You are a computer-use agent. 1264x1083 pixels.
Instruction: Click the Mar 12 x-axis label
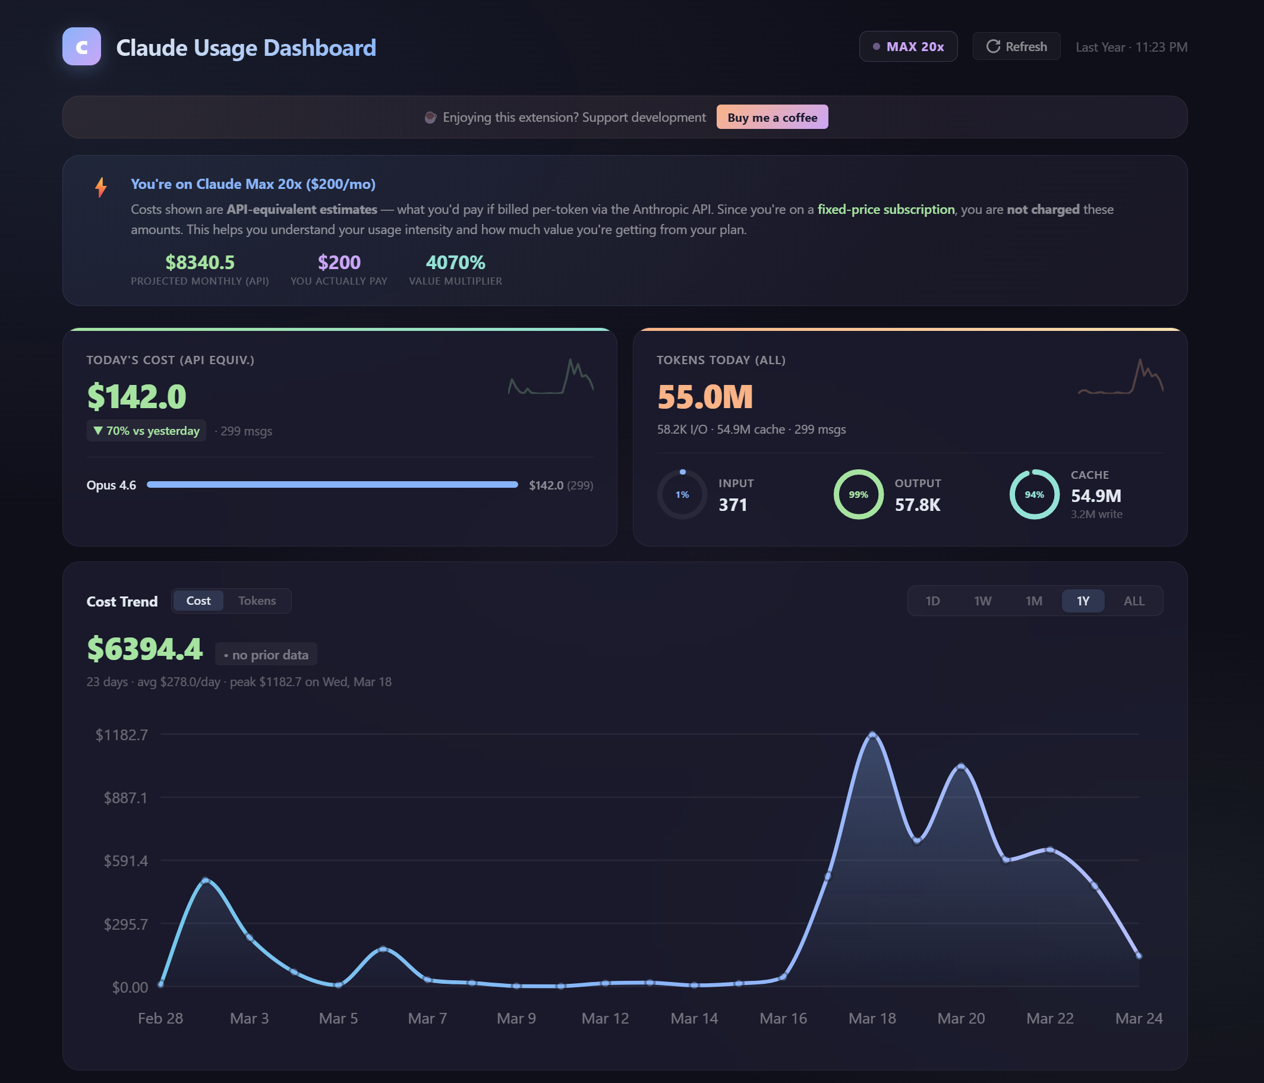tap(605, 1018)
